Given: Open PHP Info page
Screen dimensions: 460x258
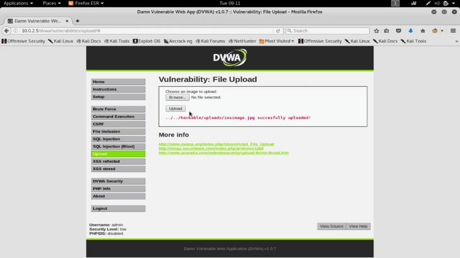Looking at the screenshot, I should [118, 189].
